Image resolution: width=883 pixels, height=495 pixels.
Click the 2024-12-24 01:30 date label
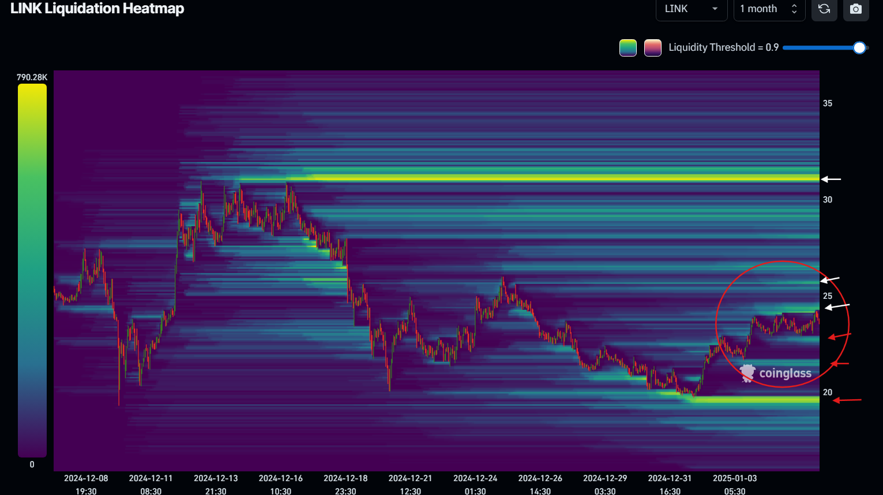tap(475, 485)
